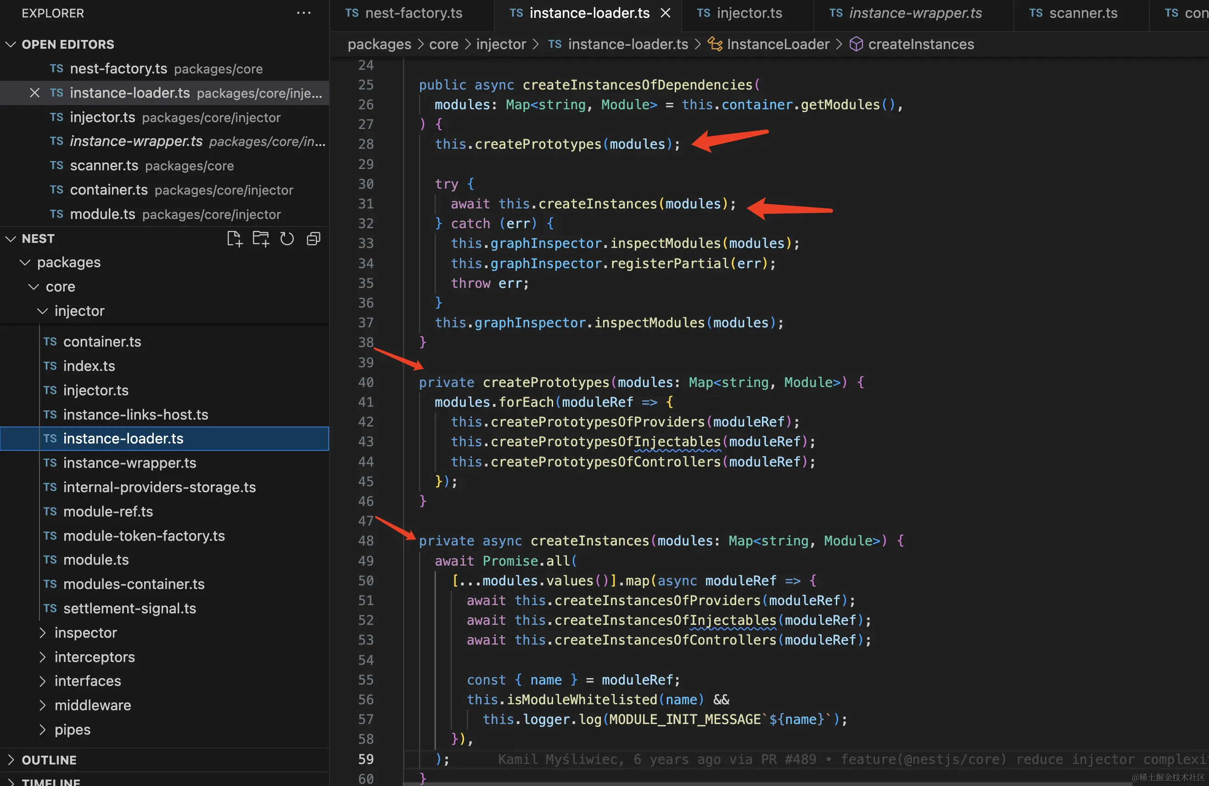Open container.ts from Open Editors list
This screenshot has height=786, width=1209.
165,190
